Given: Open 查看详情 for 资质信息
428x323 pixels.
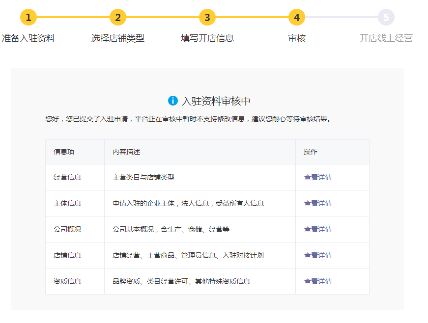Looking at the screenshot, I should [318, 282].
